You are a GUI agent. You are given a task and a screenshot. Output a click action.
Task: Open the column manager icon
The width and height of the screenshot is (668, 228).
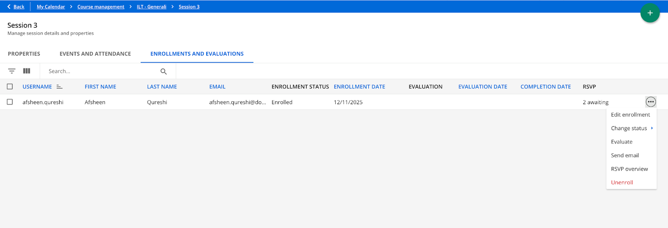click(27, 71)
